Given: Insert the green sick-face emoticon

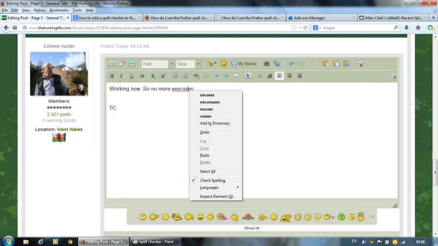Looking at the screenshot, I should point(341,216).
